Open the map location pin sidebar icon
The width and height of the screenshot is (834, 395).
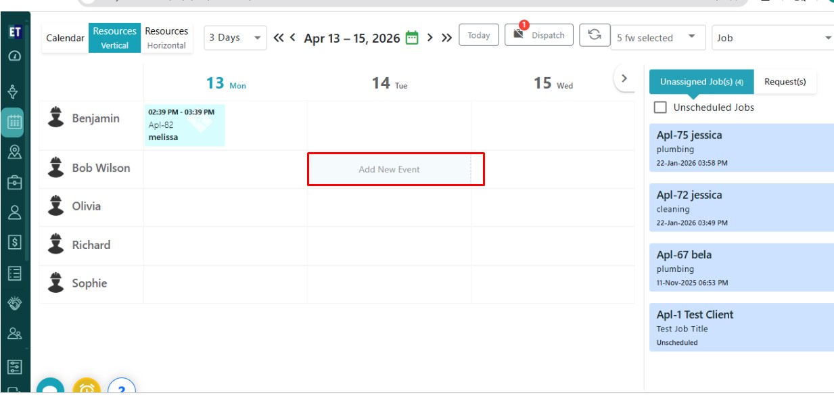(14, 152)
